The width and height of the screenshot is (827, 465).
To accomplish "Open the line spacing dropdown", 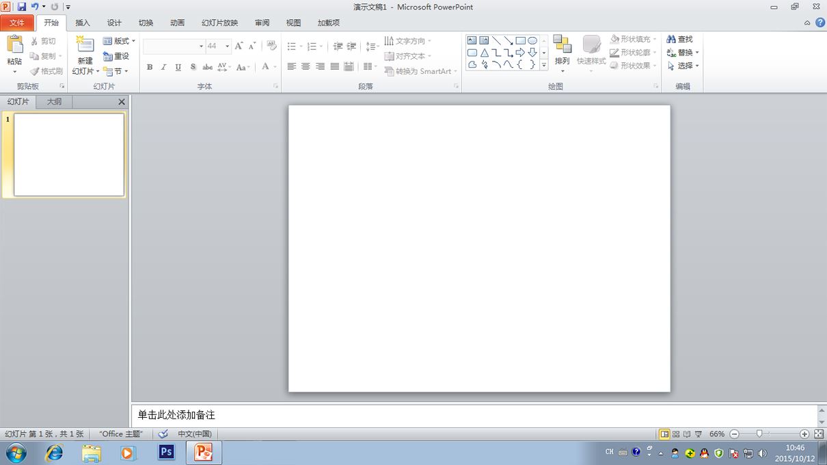I will [372, 46].
